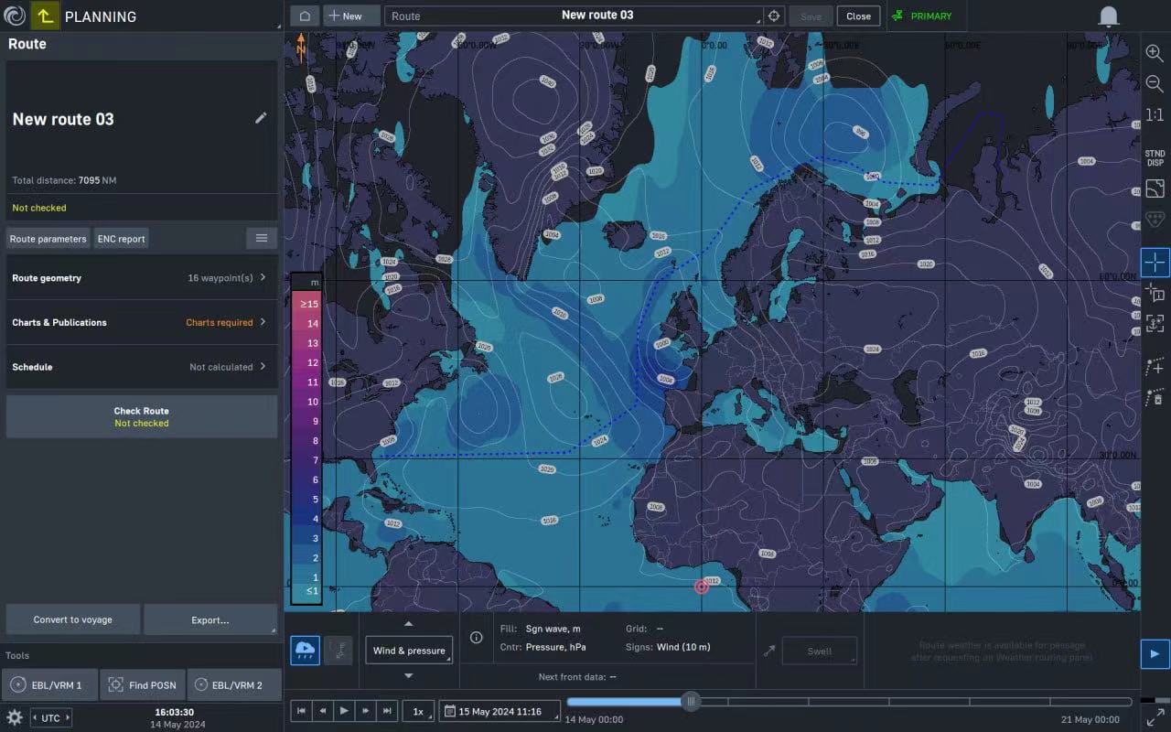Expand the Route geometry section

coord(142,278)
